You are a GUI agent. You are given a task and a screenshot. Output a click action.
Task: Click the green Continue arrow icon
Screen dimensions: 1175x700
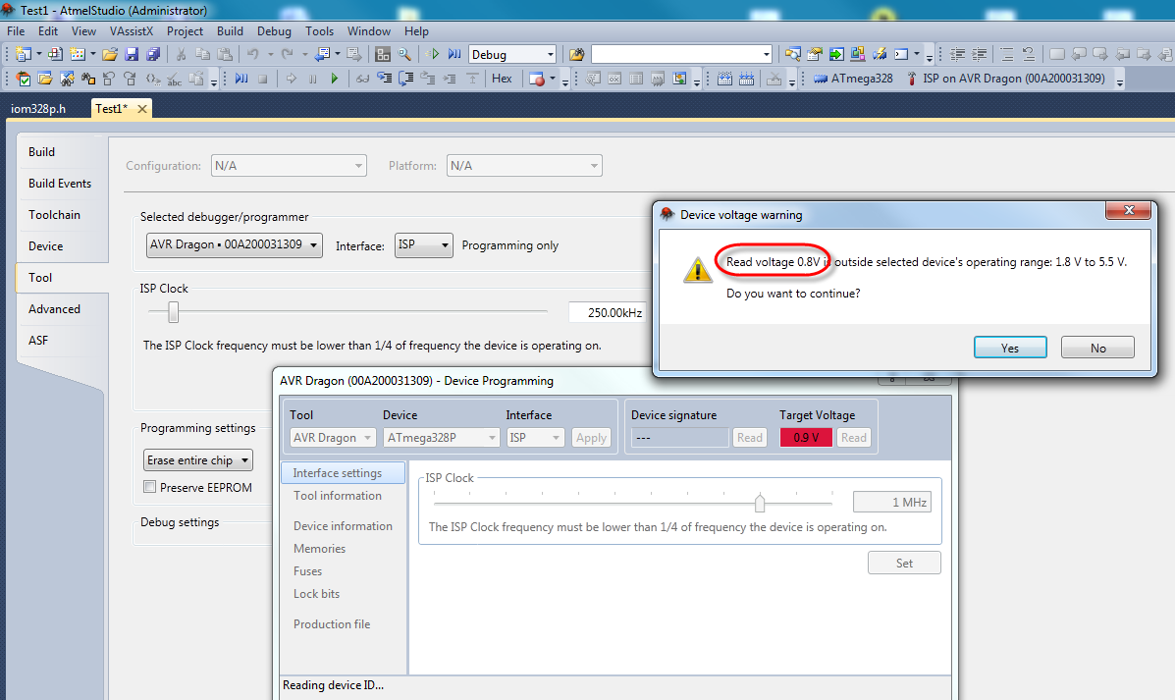334,78
